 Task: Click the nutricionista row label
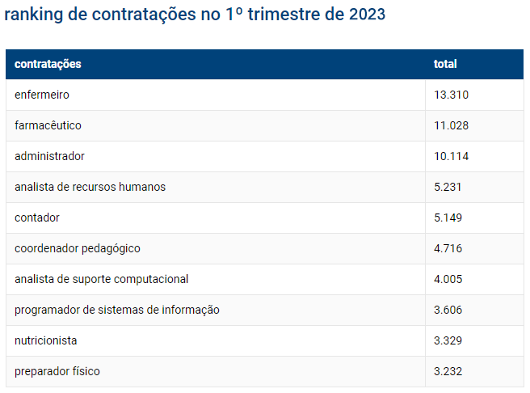[x=46, y=340]
